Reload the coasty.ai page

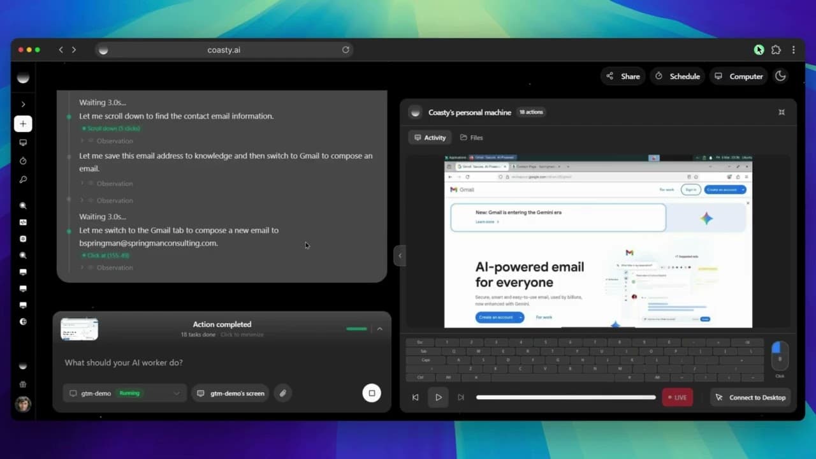coord(346,50)
